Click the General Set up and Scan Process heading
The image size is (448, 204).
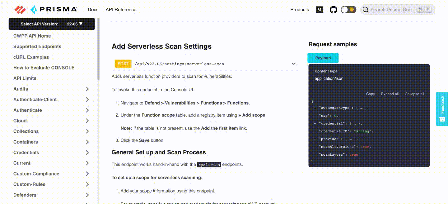point(159,152)
